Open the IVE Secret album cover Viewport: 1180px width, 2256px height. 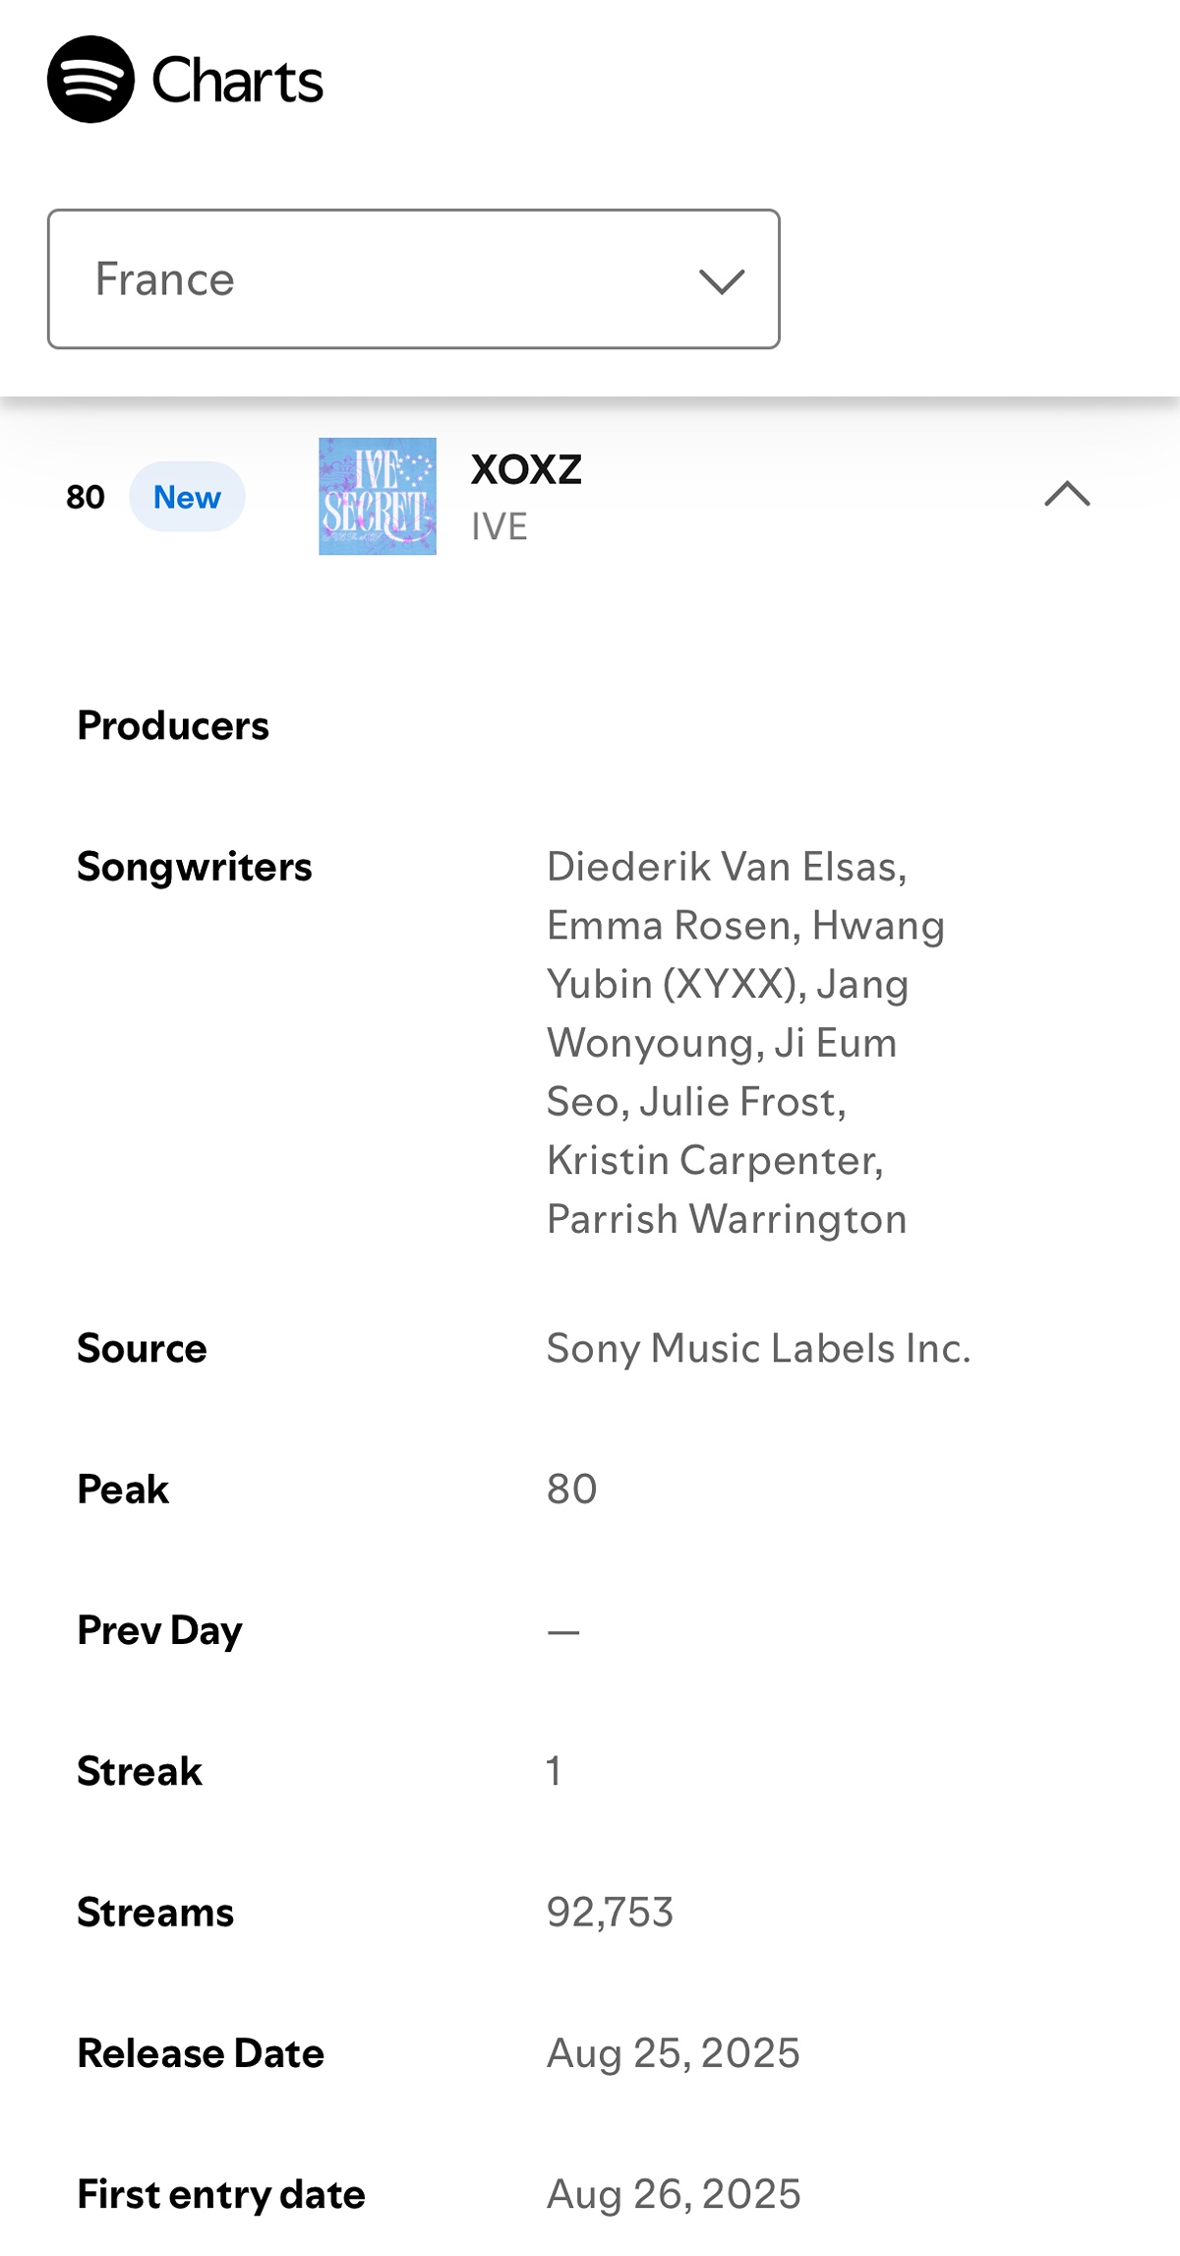pyautogui.click(x=378, y=497)
